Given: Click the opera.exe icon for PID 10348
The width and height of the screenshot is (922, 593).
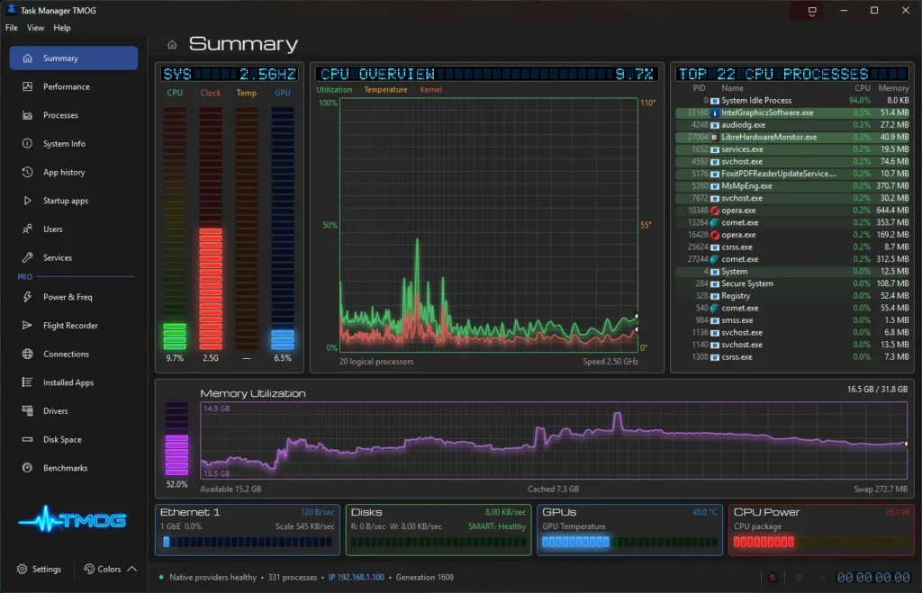Looking at the screenshot, I should [715, 211].
